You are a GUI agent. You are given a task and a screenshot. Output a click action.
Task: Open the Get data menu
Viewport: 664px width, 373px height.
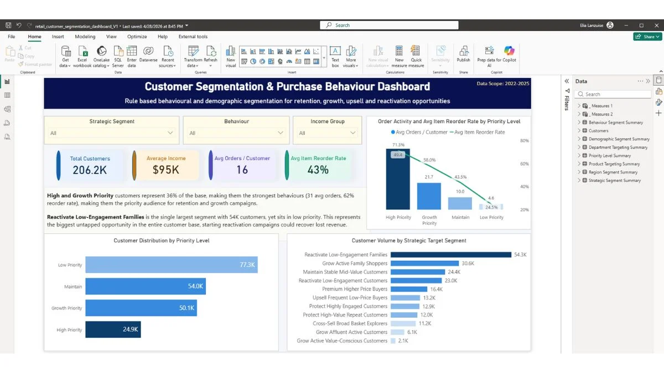click(65, 57)
